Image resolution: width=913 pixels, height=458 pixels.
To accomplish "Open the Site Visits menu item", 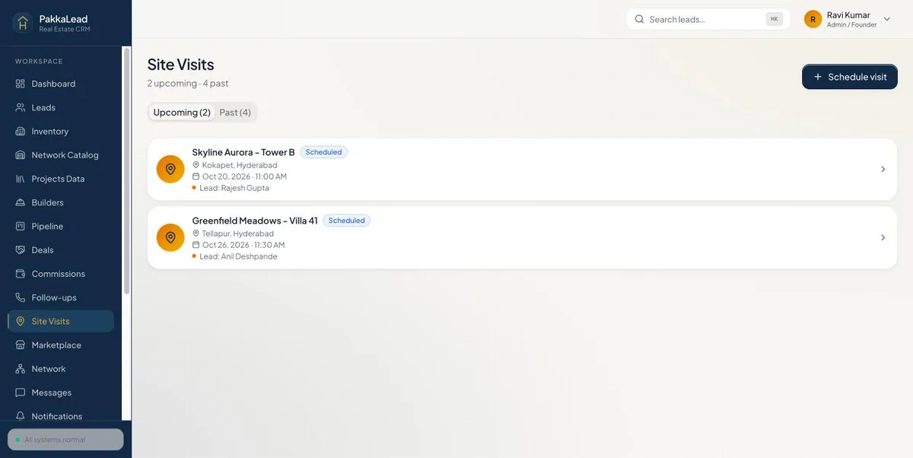I will tap(61, 321).
